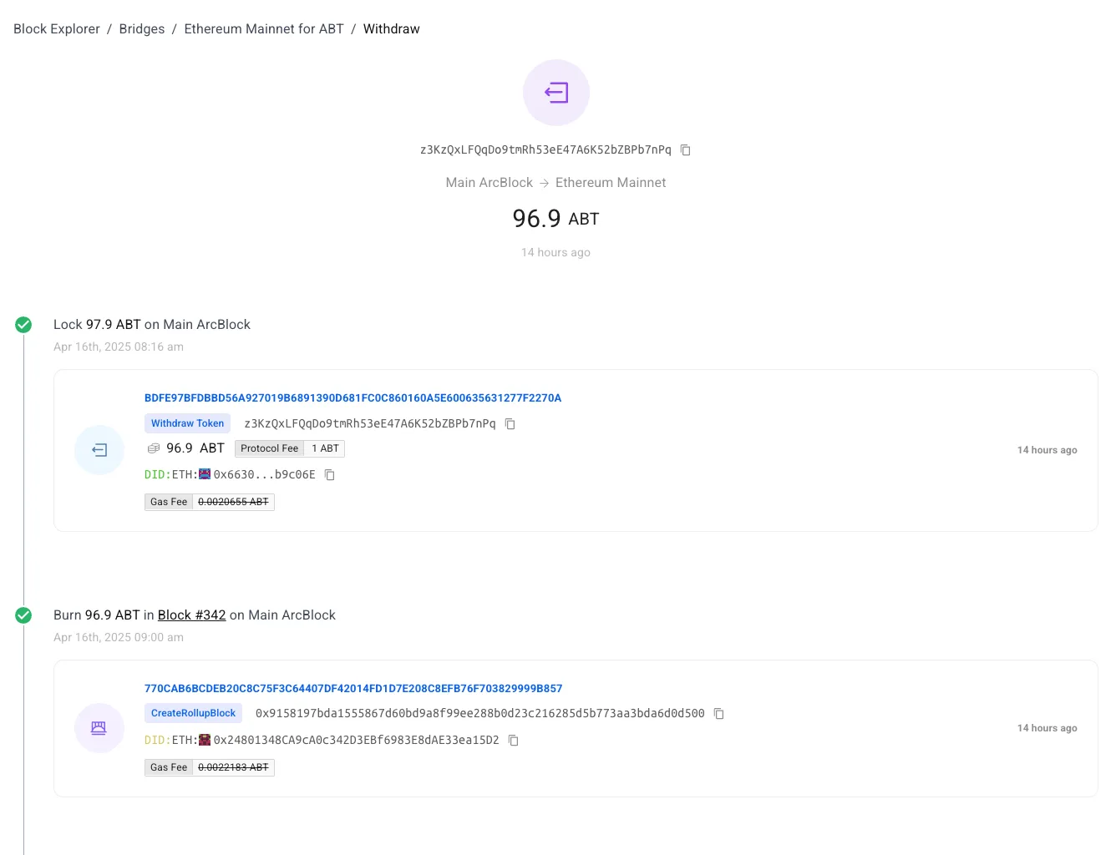
Task: Select address text 0x6630...b9c06E
Action: 265,474
